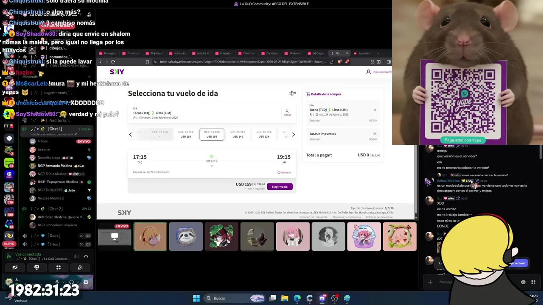The image size is (543, 305).
Task: Toggle Discord noise suppression waveform icon
Action: [x=76, y=256]
